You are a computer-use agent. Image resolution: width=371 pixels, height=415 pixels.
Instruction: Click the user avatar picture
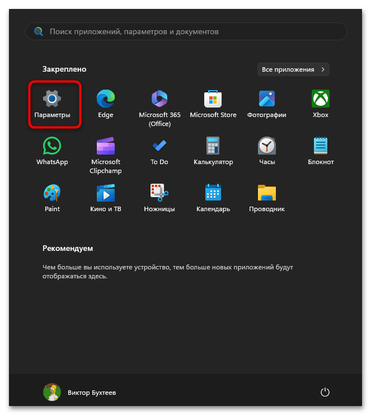(52, 392)
